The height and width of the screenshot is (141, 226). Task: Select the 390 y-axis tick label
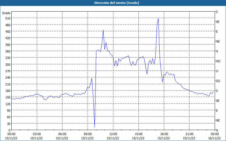[x=8, y=45]
